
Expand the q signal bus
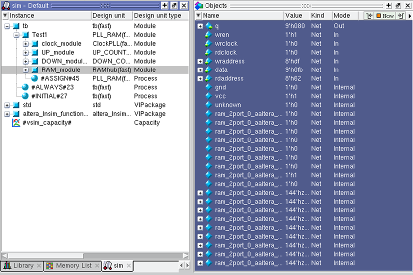click(x=200, y=26)
